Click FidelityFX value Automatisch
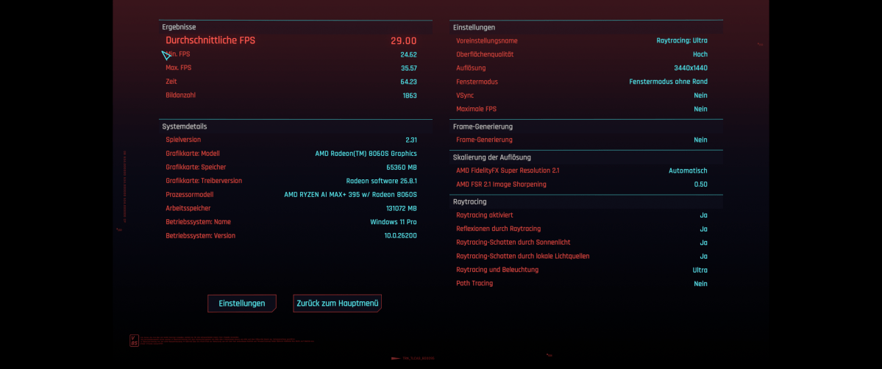The height and width of the screenshot is (369, 882). tap(688, 171)
